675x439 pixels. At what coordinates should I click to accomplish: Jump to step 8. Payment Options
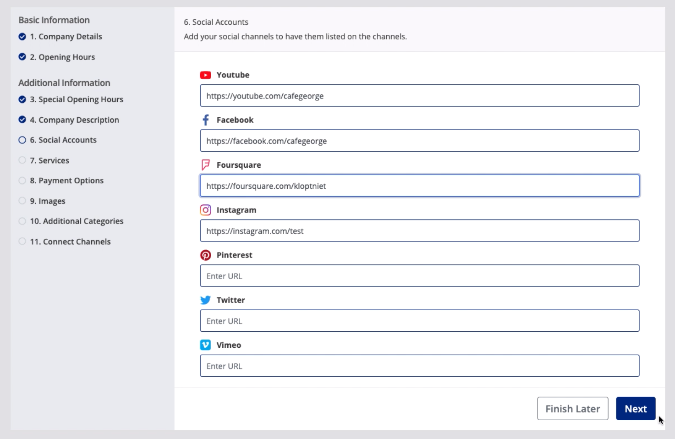[x=67, y=181]
